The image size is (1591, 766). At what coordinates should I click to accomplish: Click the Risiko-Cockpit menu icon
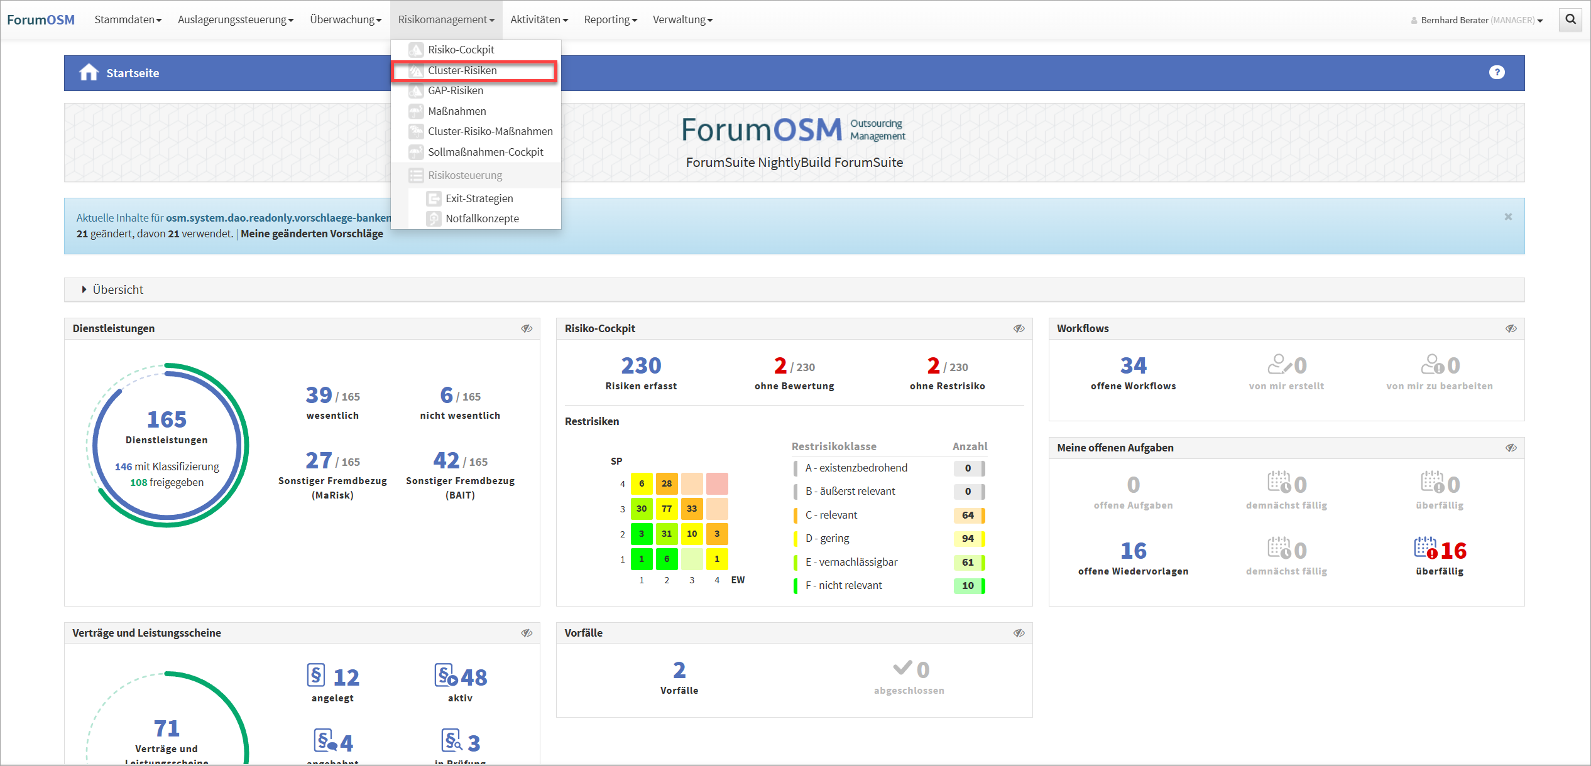416,50
